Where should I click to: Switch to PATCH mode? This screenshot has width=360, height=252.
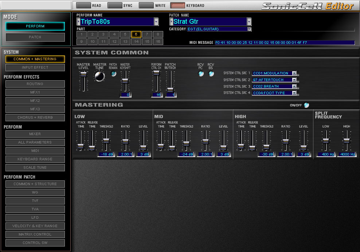[35, 37]
